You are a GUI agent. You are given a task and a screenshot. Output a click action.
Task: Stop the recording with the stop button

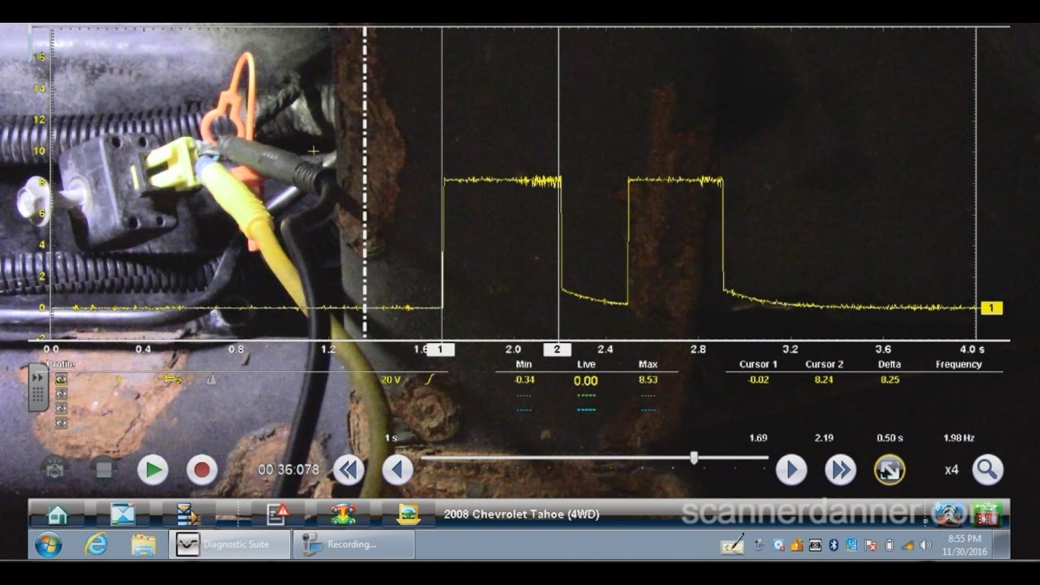click(103, 470)
